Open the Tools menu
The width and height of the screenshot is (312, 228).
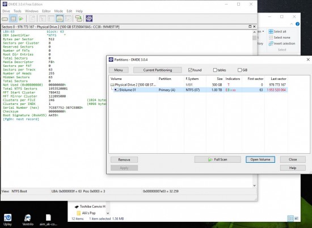point(18,11)
